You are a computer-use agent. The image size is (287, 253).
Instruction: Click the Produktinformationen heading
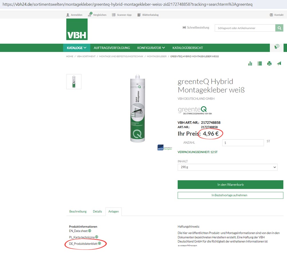pyautogui.click(x=83, y=227)
